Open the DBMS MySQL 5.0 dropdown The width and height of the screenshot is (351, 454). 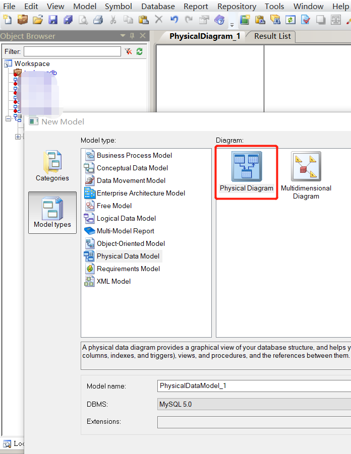pos(254,404)
